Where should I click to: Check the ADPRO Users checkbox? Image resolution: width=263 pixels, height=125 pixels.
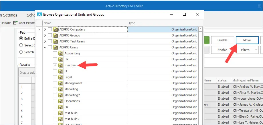tap(50, 47)
